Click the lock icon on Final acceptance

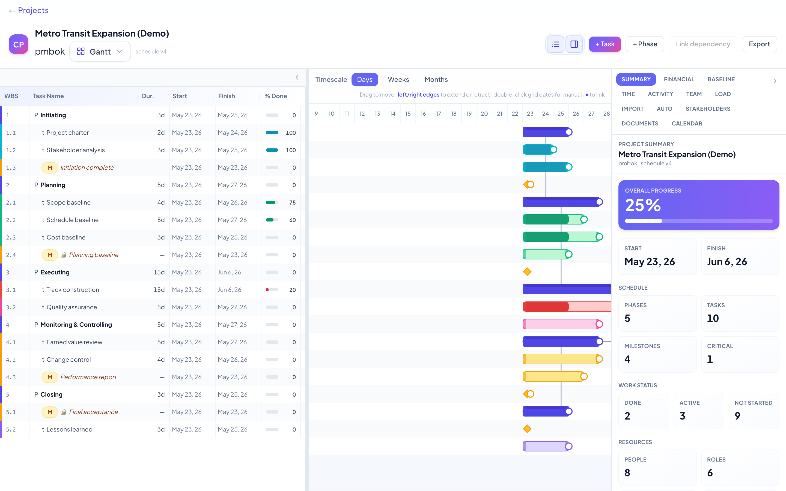[x=64, y=412]
